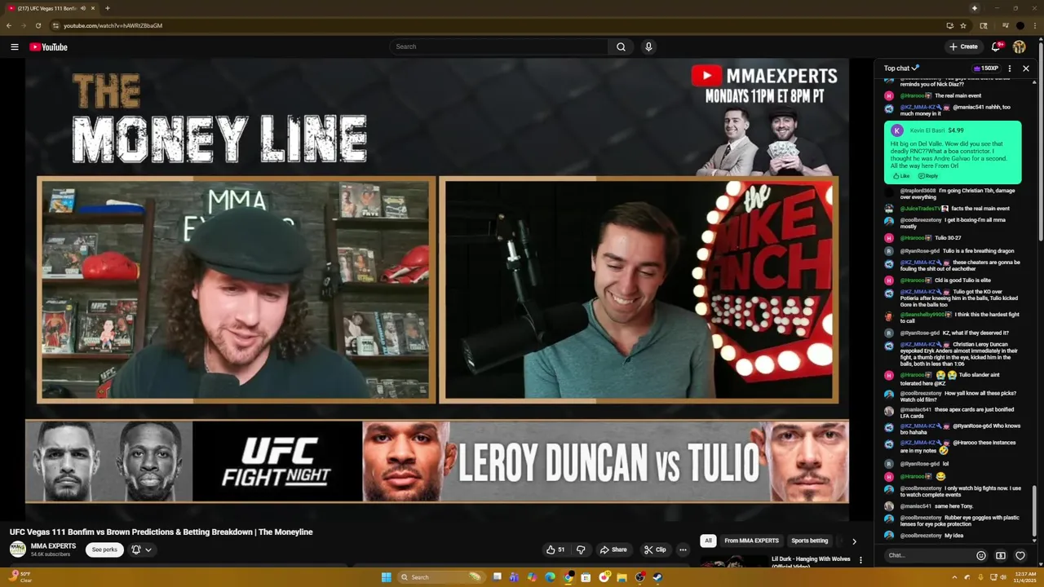Open the weather widget showing 50°F
This screenshot has width=1044, height=587.
pyautogui.click(x=21, y=577)
